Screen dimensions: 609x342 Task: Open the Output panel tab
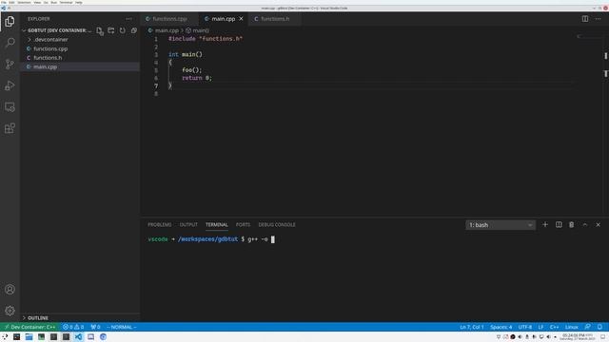(x=188, y=225)
